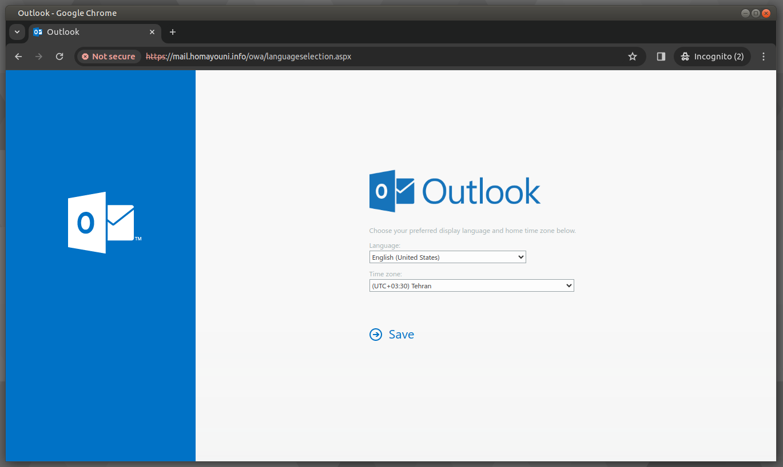The image size is (783, 467).
Task: Click the browser back arrow
Action: point(18,57)
